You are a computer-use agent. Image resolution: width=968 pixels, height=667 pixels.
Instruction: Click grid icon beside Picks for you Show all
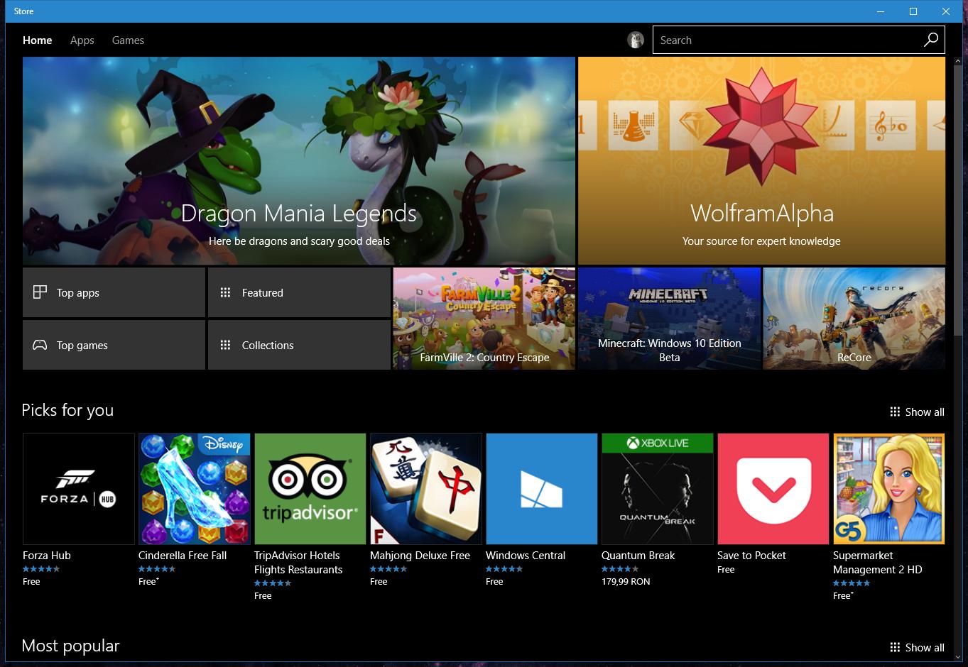click(895, 412)
